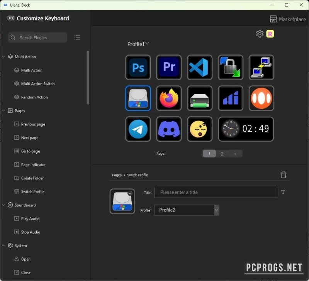
Task: Choose the Open system action
Action: click(22, 259)
